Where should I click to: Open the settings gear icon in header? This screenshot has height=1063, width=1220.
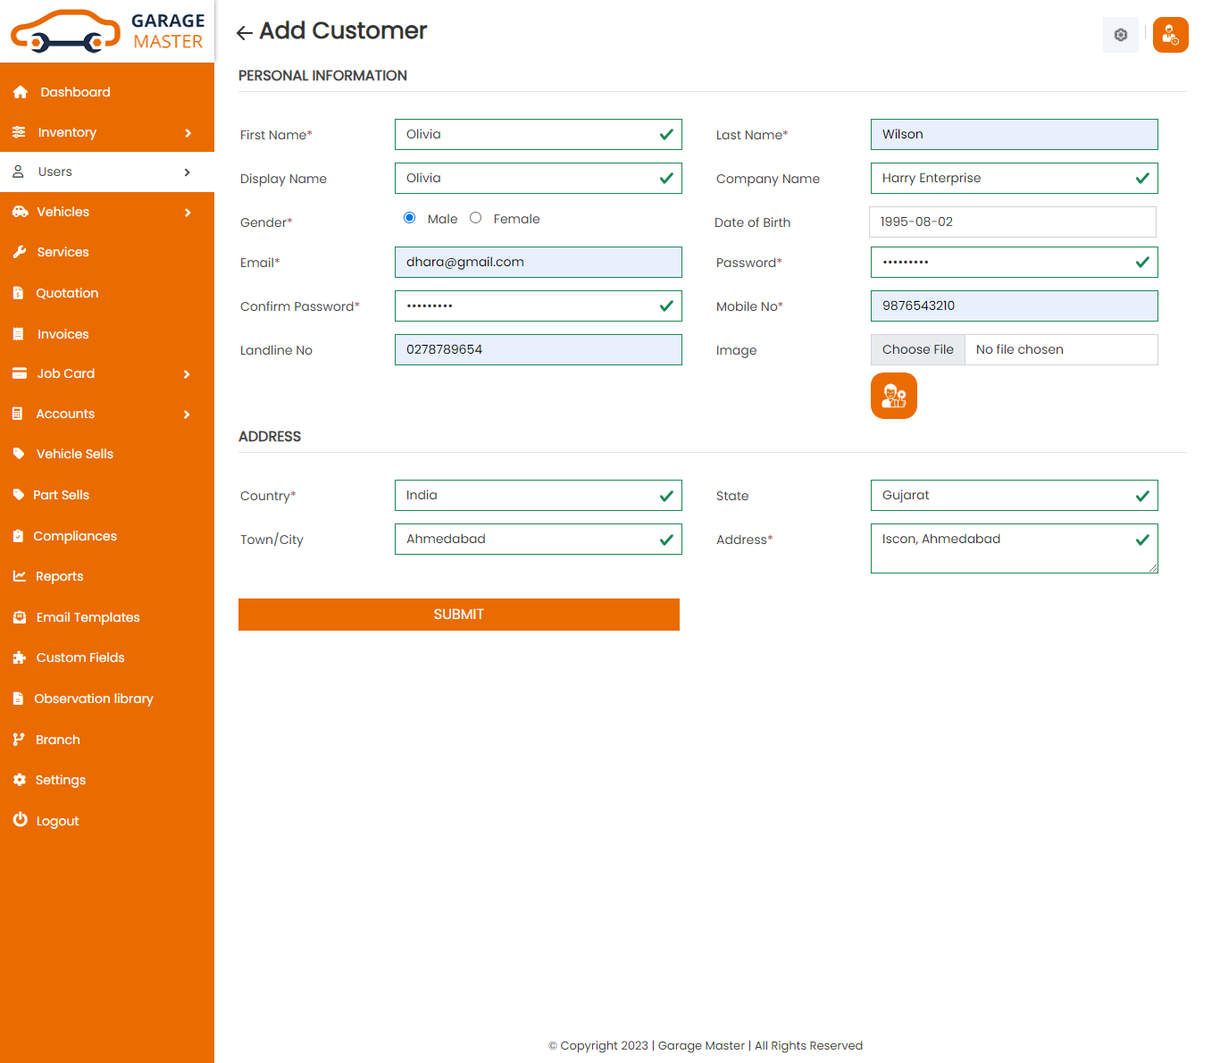tap(1120, 35)
